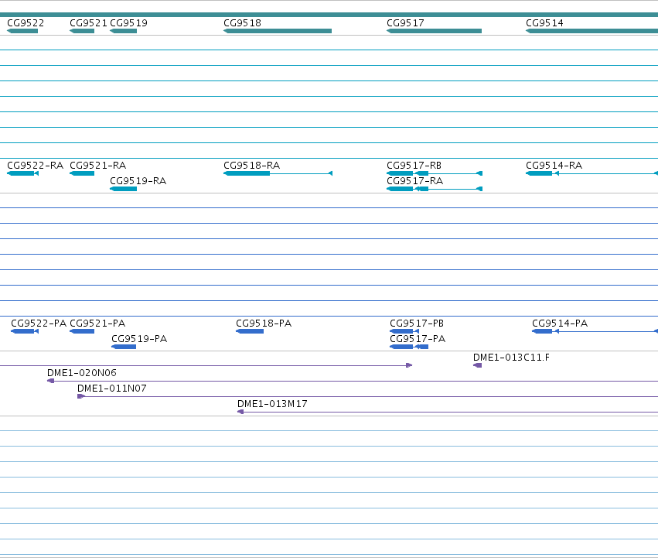Click the CG9517-RB label text
This screenshot has height=558, width=658.
pyautogui.click(x=414, y=166)
